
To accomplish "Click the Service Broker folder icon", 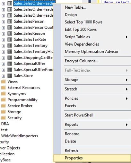I will (x=3, y=106).
